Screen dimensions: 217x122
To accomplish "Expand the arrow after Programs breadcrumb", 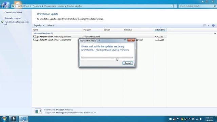I will pos(42,6).
